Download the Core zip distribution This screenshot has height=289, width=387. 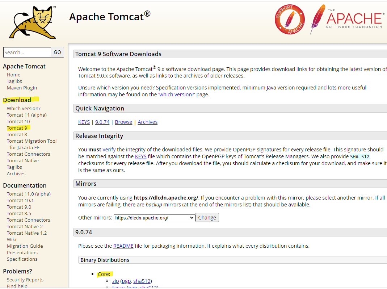(115, 281)
